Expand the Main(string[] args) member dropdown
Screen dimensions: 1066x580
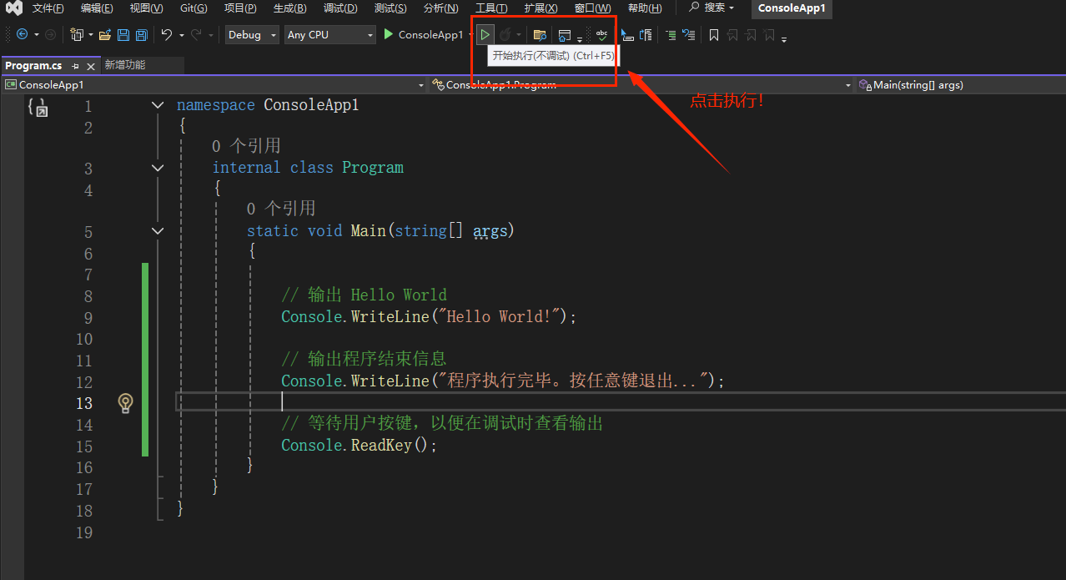point(959,84)
